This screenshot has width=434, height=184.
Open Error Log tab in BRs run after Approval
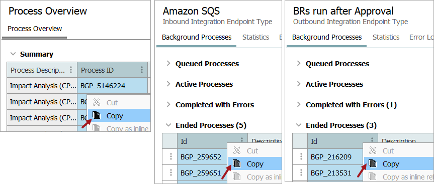click(421, 37)
